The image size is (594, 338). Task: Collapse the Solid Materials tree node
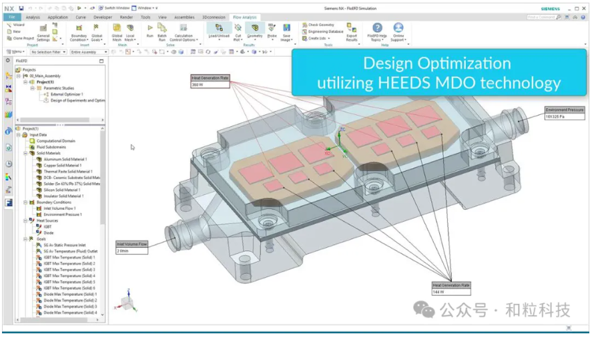26,153
